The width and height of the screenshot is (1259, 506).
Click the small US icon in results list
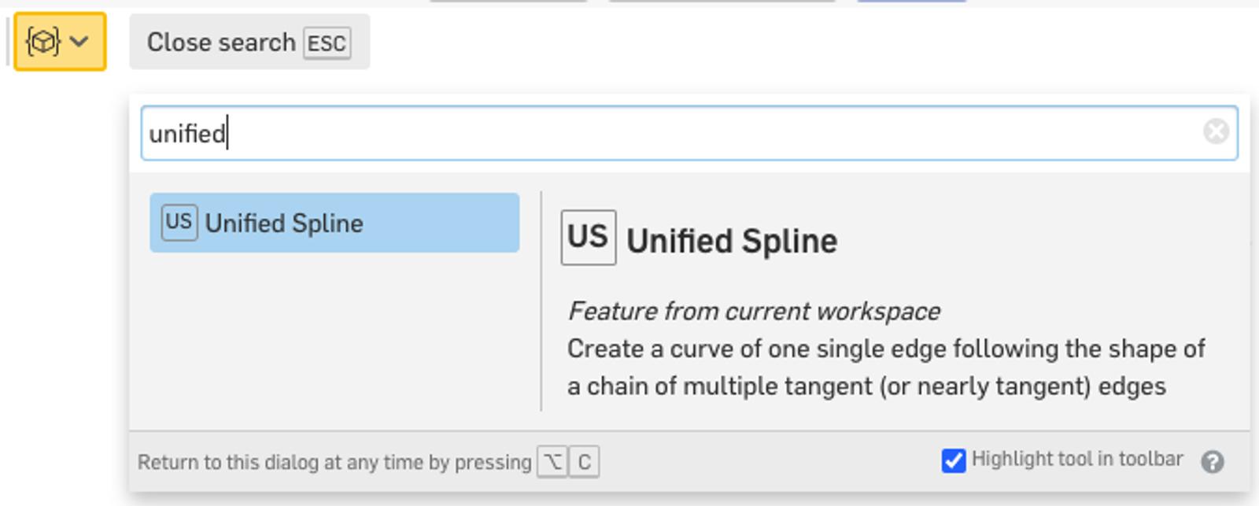pyautogui.click(x=179, y=222)
